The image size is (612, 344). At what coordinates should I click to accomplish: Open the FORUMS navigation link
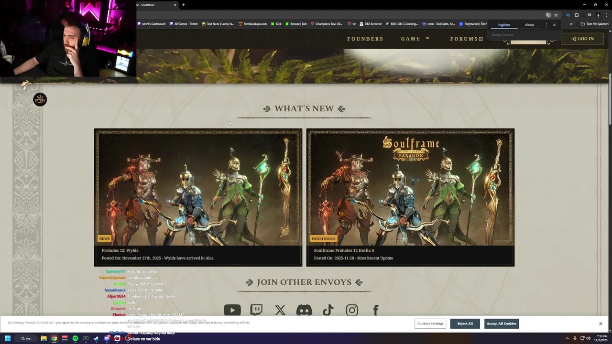(x=467, y=39)
